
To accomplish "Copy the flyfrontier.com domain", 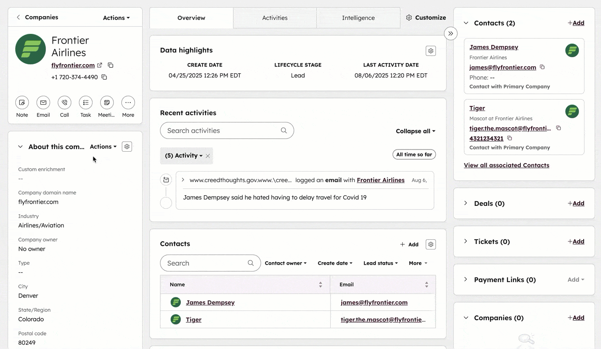I will pyautogui.click(x=110, y=65).
